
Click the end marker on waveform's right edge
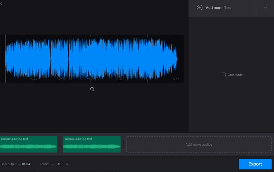tap(176, 58)
